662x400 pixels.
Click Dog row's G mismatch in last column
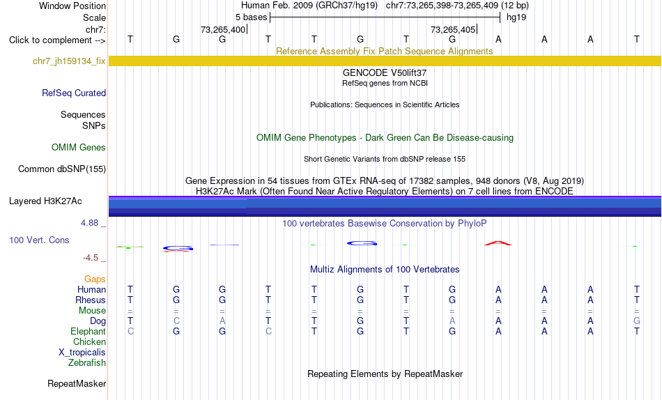[637, 321]
